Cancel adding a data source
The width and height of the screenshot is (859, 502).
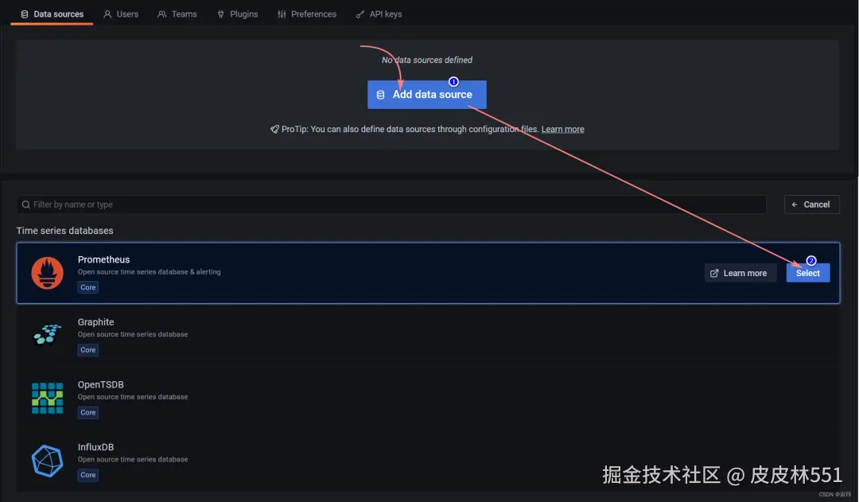(x=811, y=204)
